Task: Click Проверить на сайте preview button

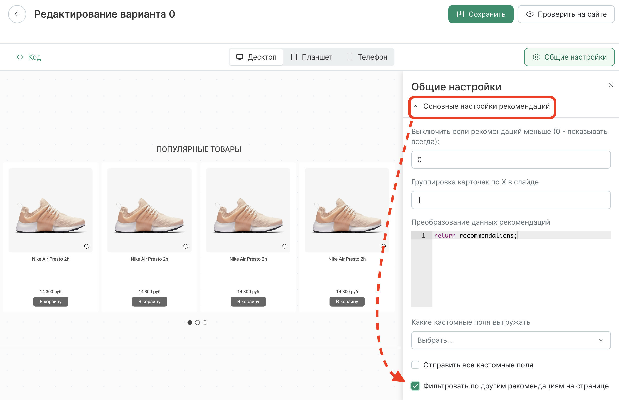Action: point(566,14)
